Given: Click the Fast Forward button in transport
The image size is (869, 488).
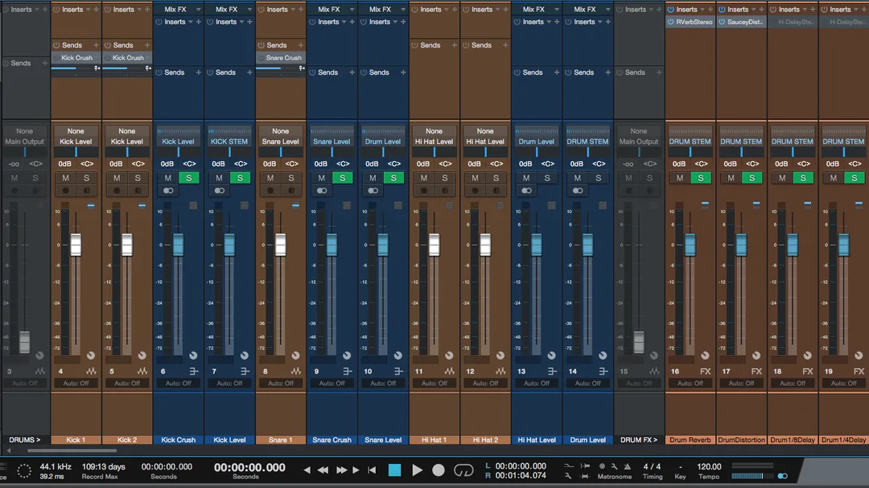Looking at the screenshot, I should (341, 469).
